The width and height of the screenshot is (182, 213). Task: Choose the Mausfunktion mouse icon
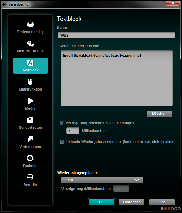[30, 82]
